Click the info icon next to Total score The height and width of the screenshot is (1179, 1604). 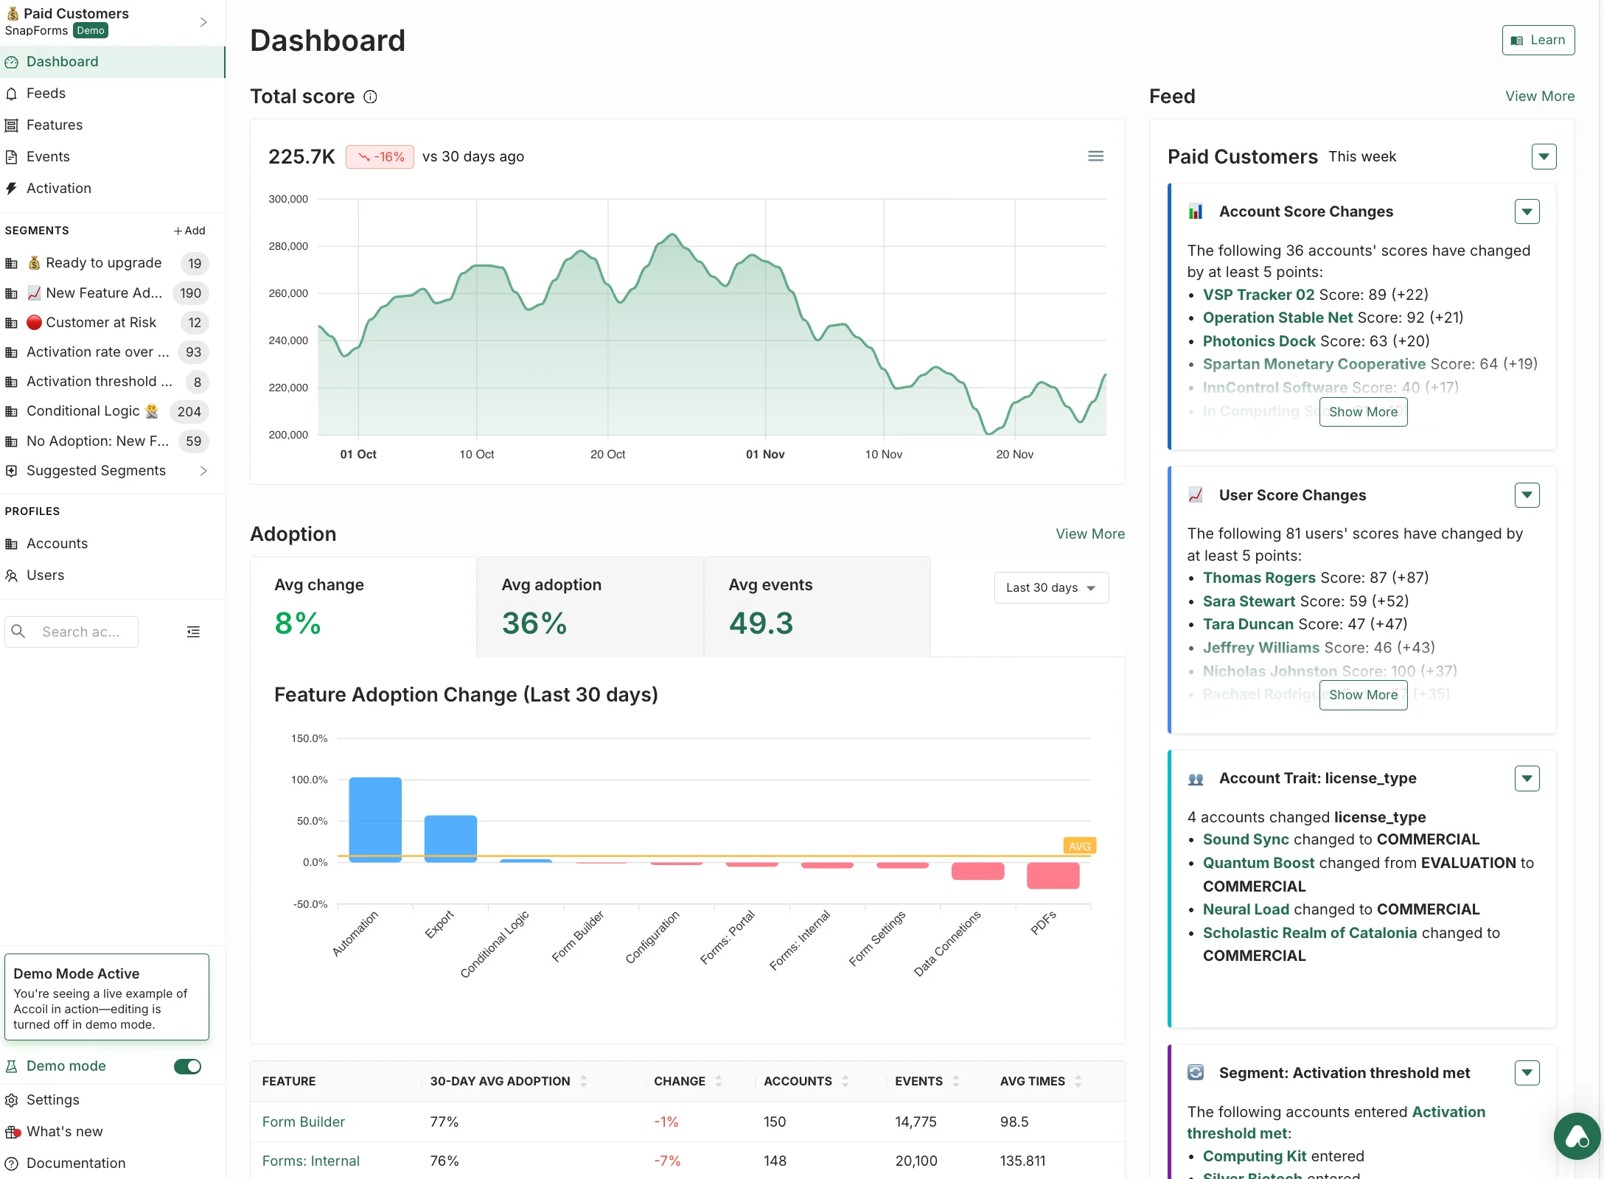tap(371, 97)
